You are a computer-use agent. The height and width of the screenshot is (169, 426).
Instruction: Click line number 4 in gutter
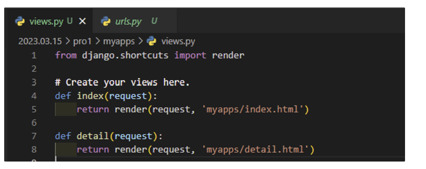point(34,96)
